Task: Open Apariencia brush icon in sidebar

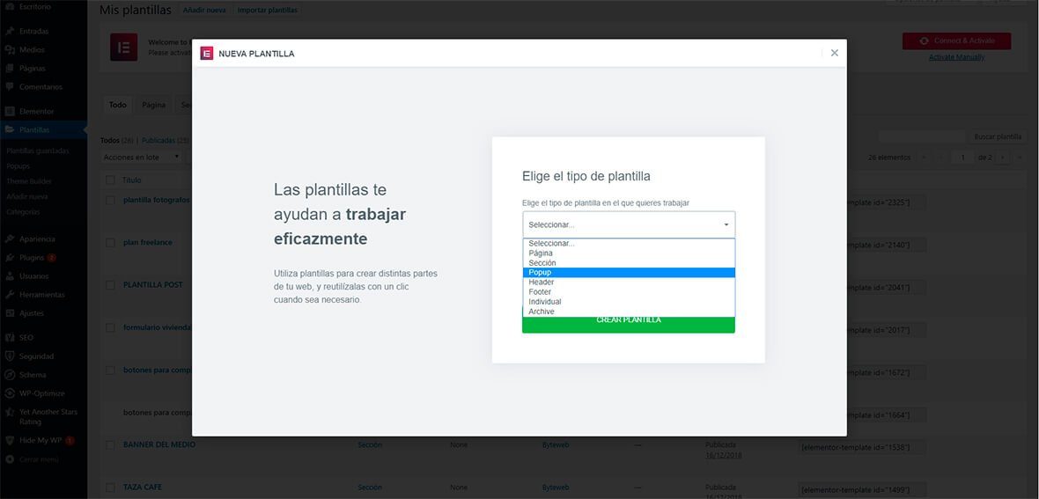Action: (x=10, y=238)
